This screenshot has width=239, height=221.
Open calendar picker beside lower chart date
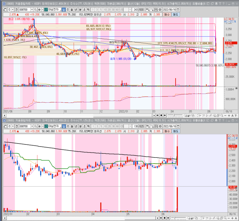point(178,126)
